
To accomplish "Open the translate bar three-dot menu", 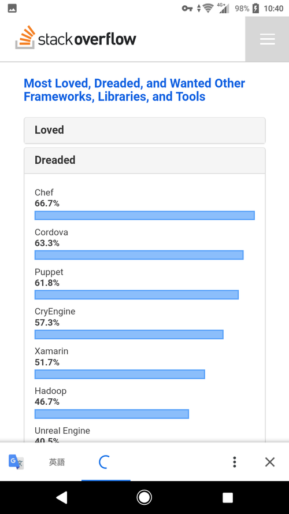I will point(234,462).
